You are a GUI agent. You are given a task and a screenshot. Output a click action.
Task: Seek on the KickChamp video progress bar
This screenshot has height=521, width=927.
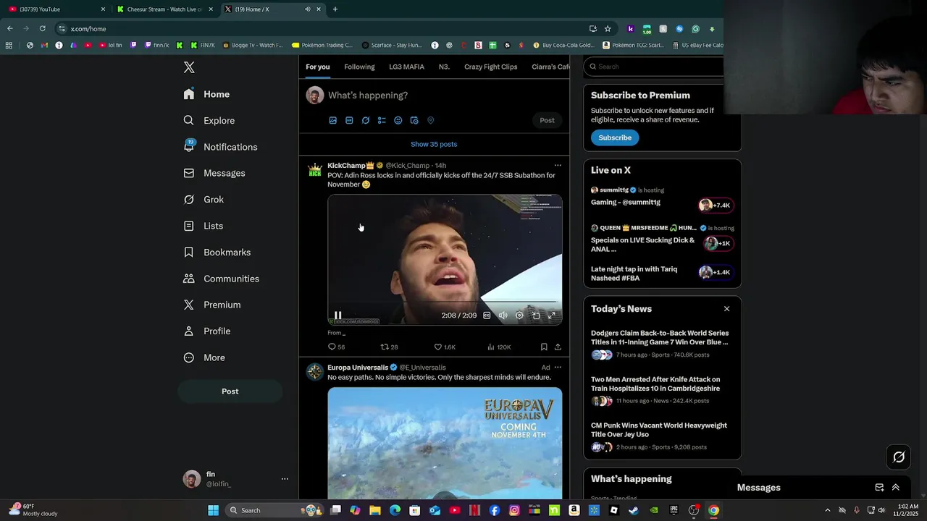445,302
